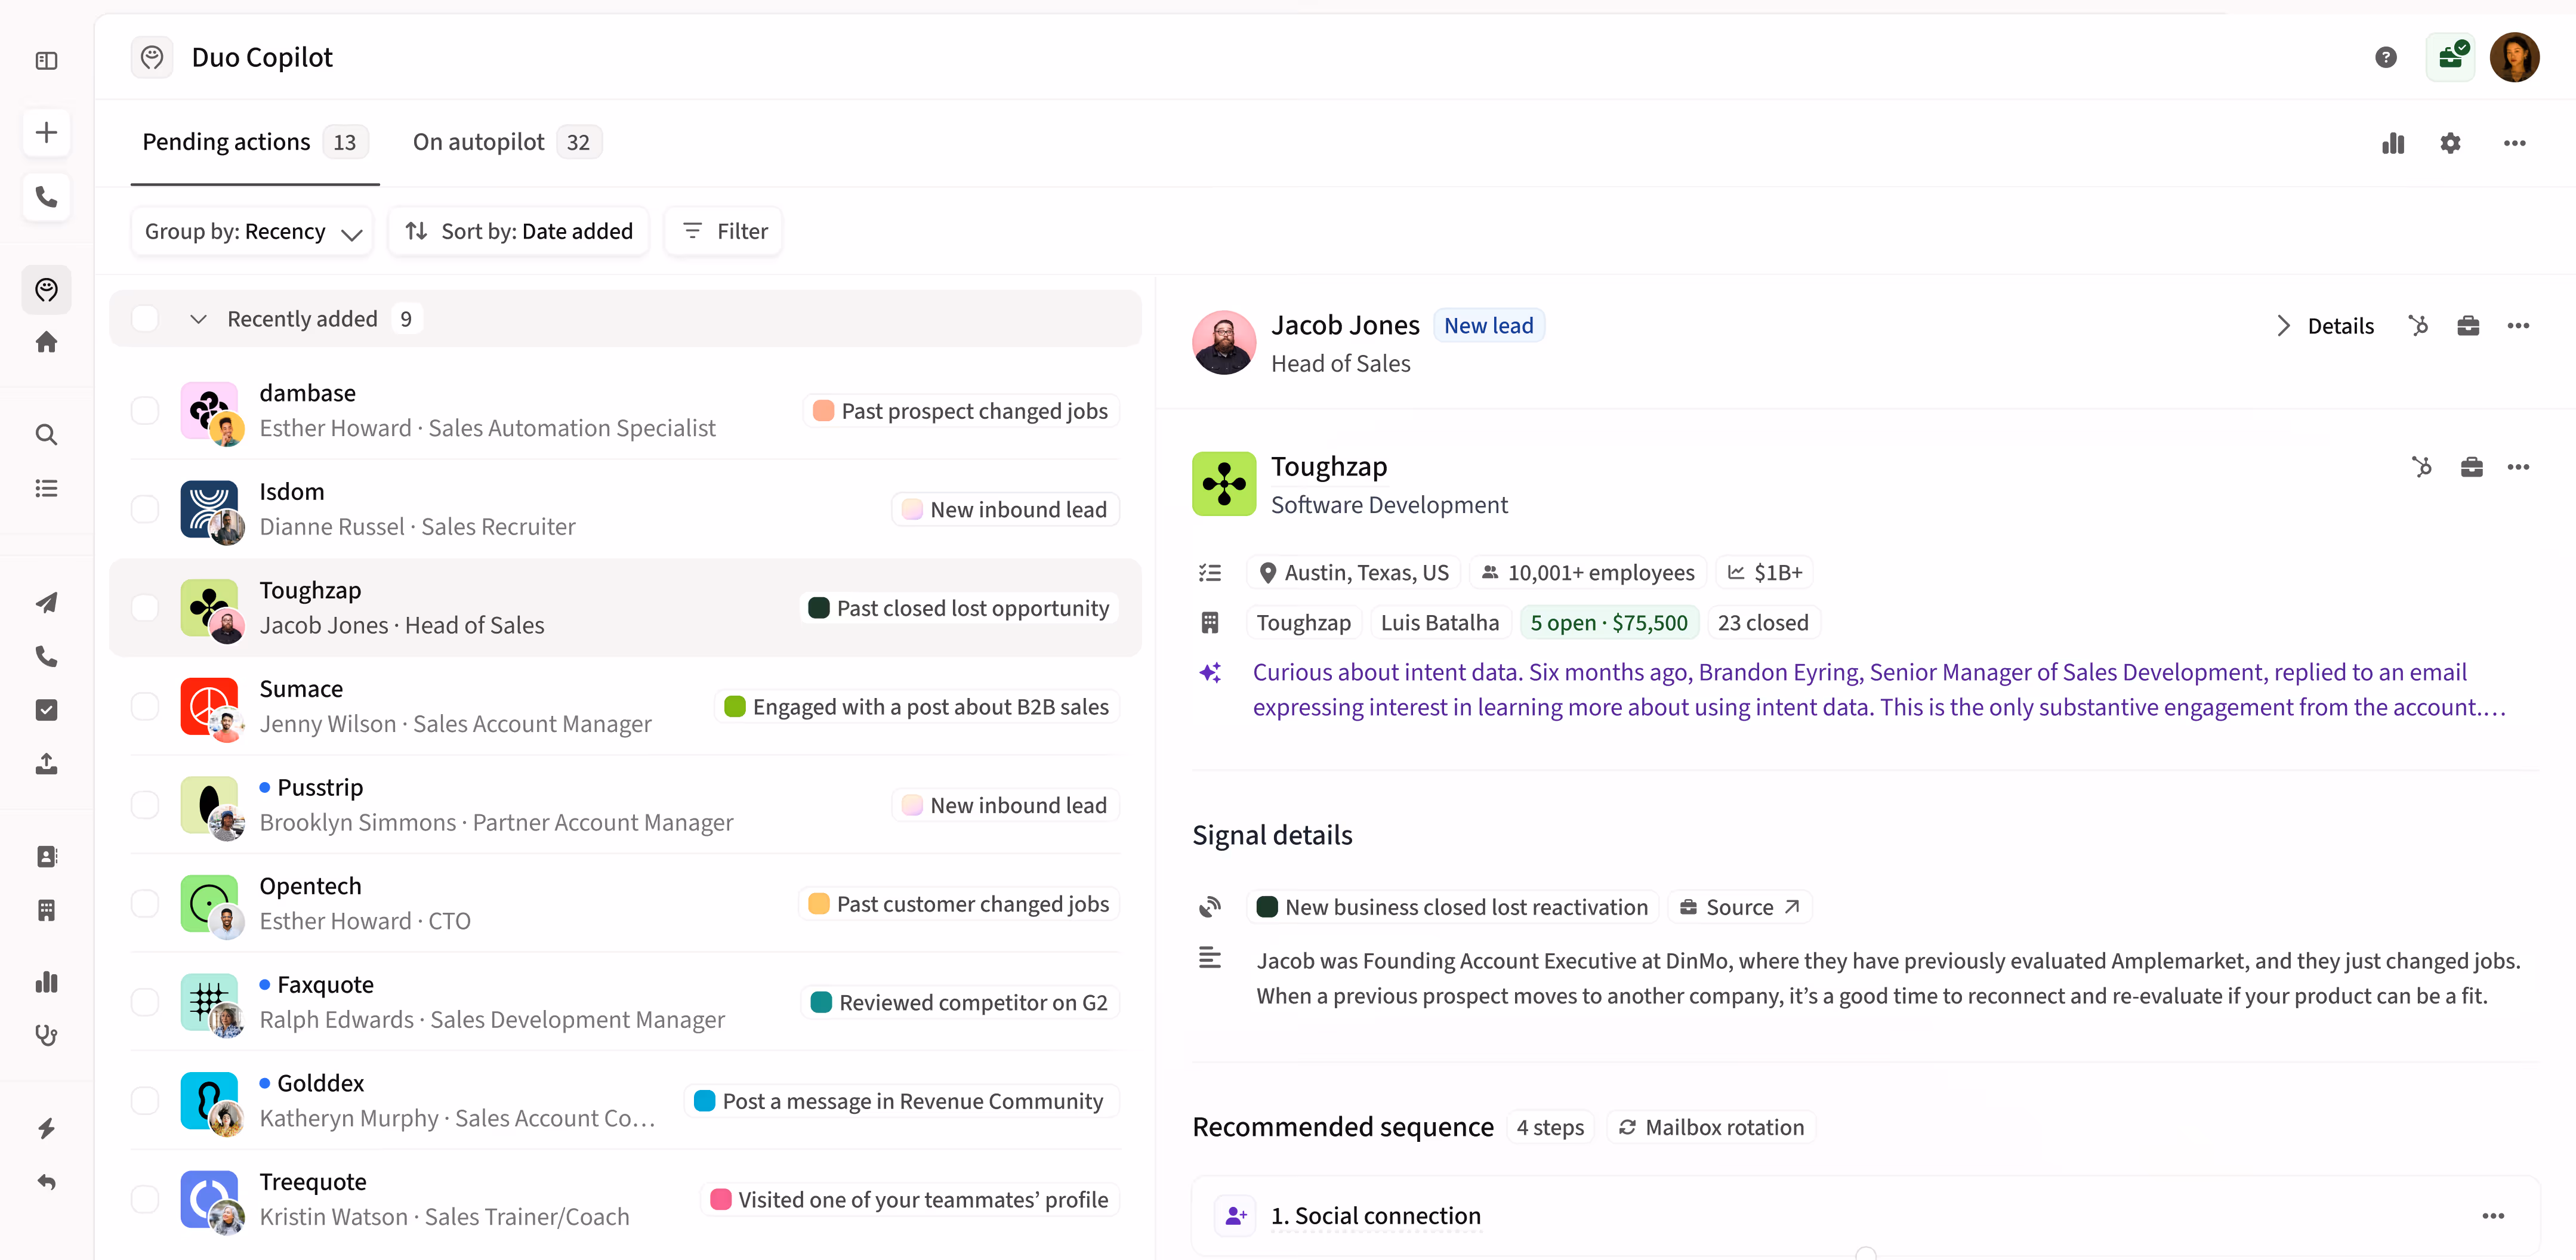Open the Group by Recency dropdown

click(x=251, y=230)
